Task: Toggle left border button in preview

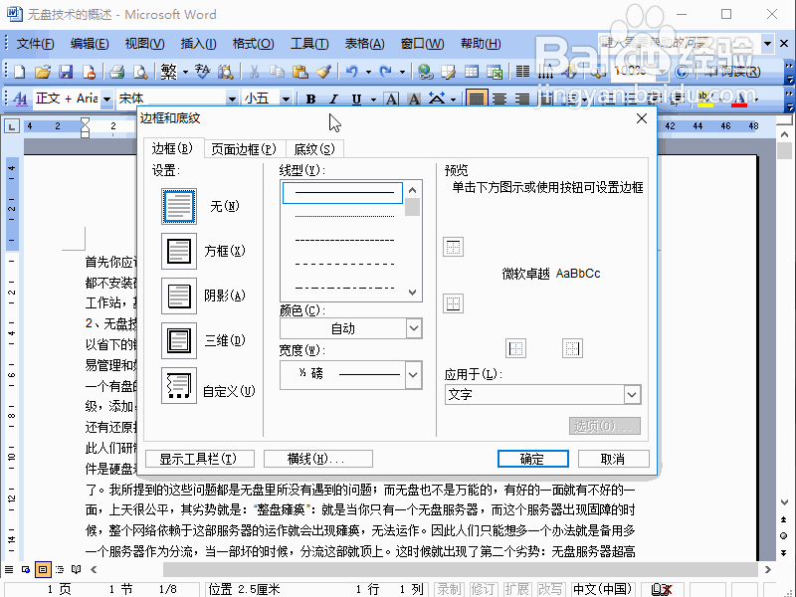Action: [x=515, y=349]
